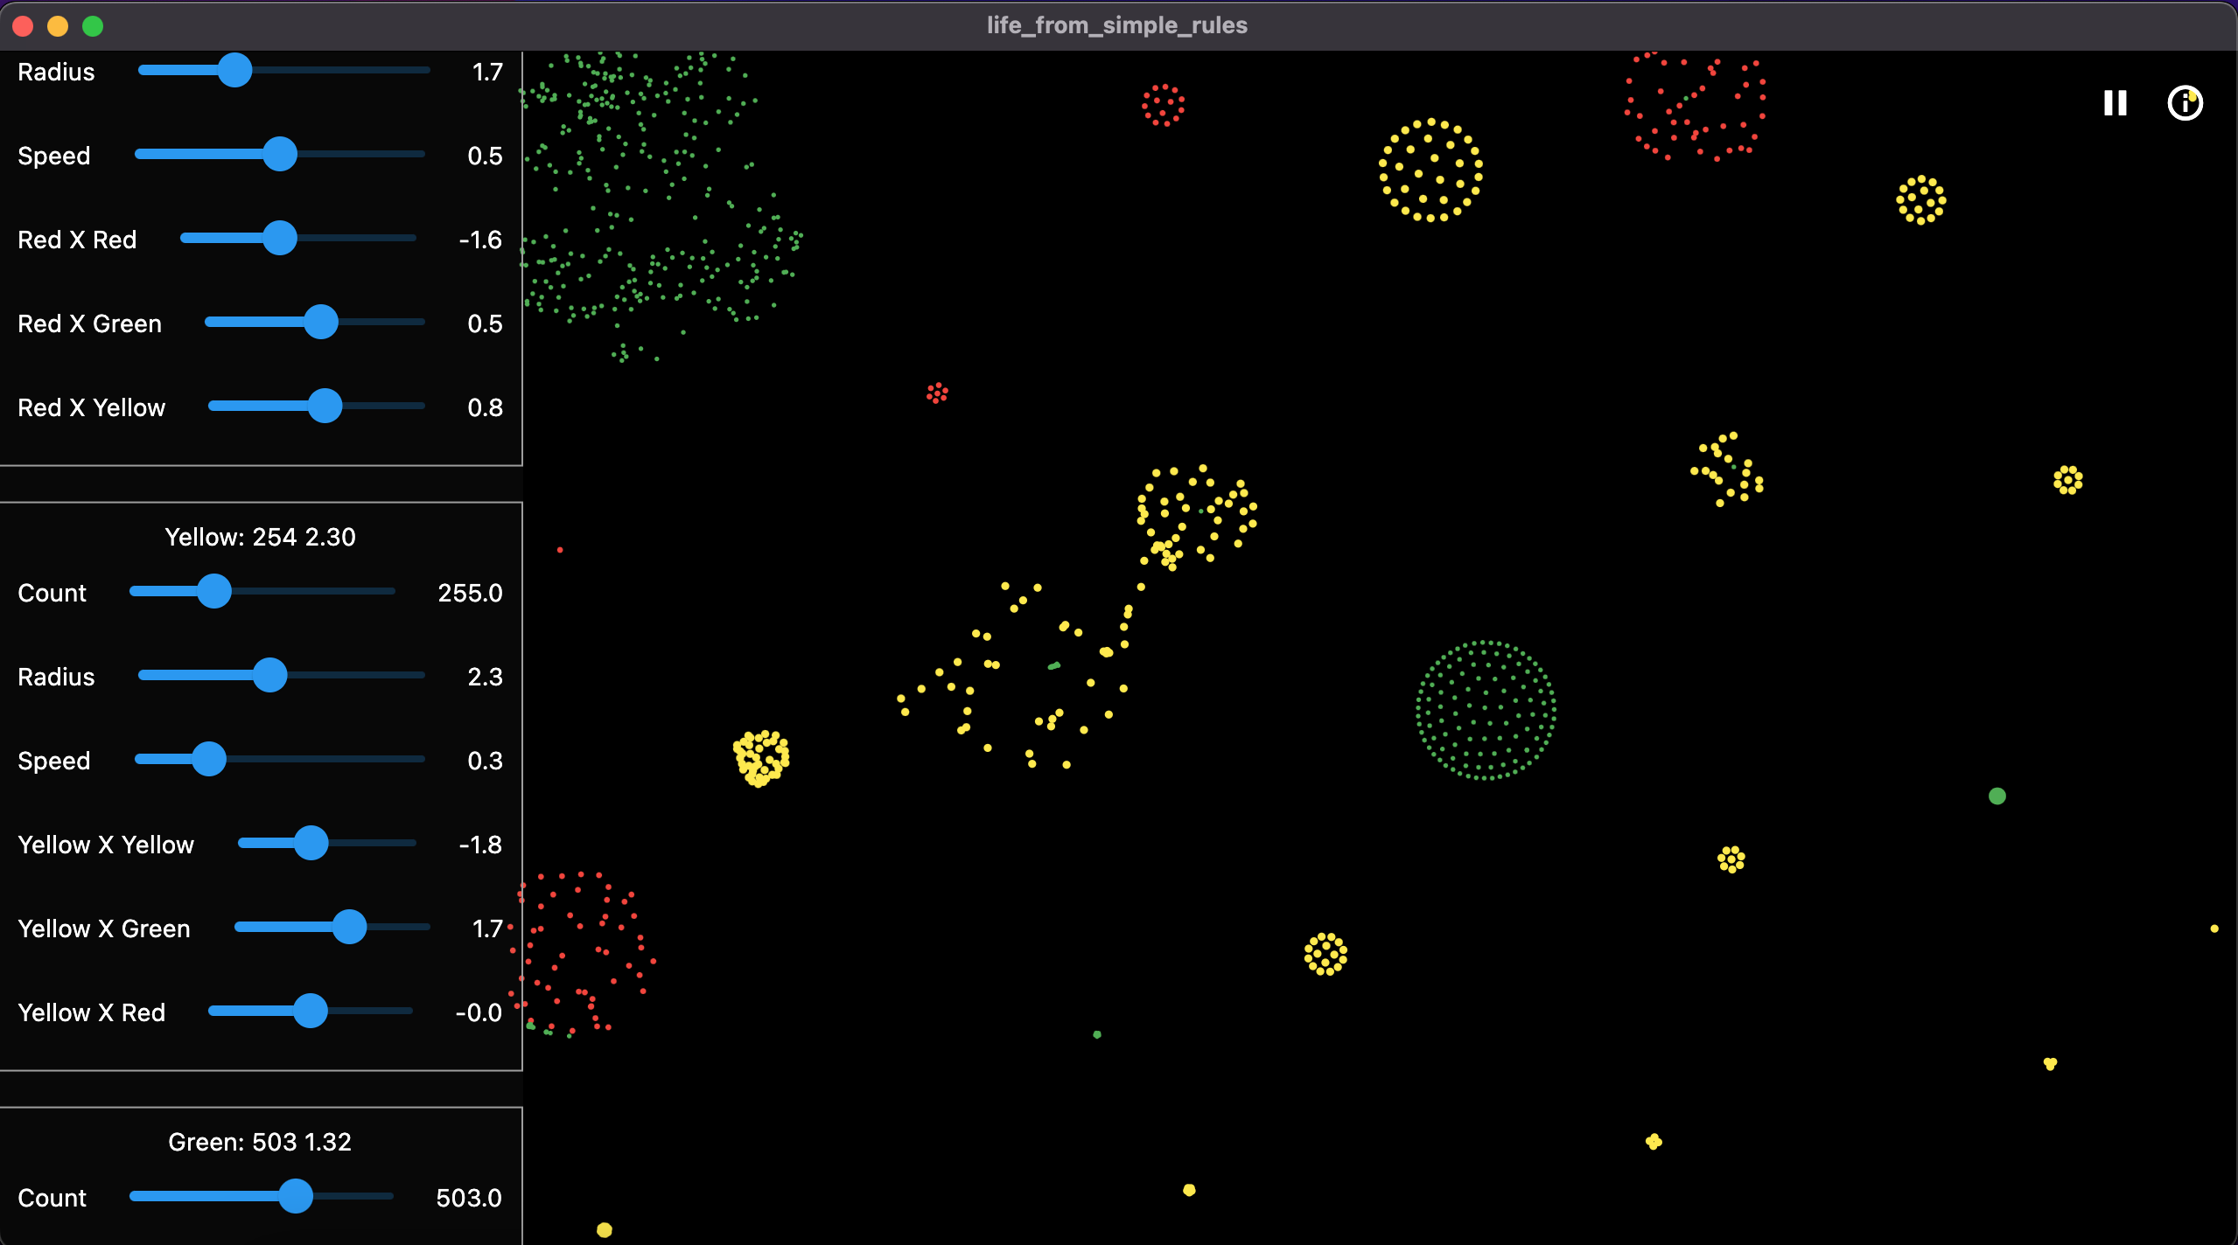Click the Yellow X Green slider handle
This screenshot has width=2238, height=1245.
(x=350, y=927)
